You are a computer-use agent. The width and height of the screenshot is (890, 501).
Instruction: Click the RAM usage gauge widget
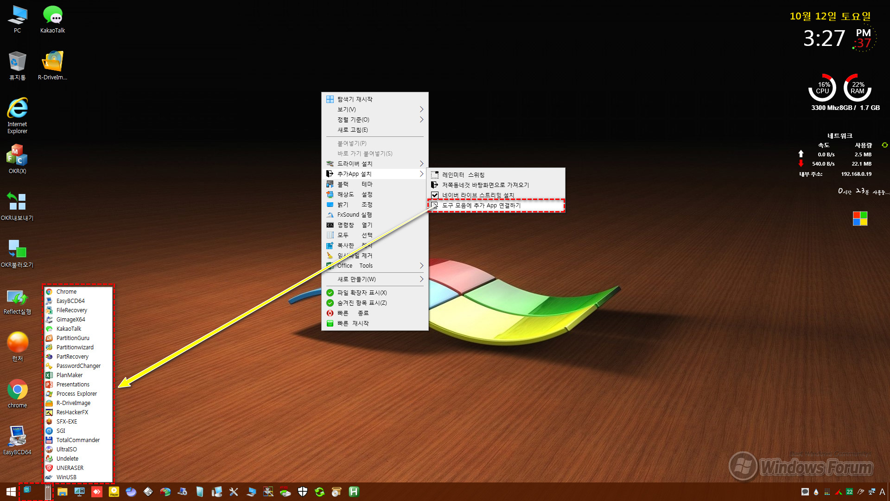tap(858, 88)
